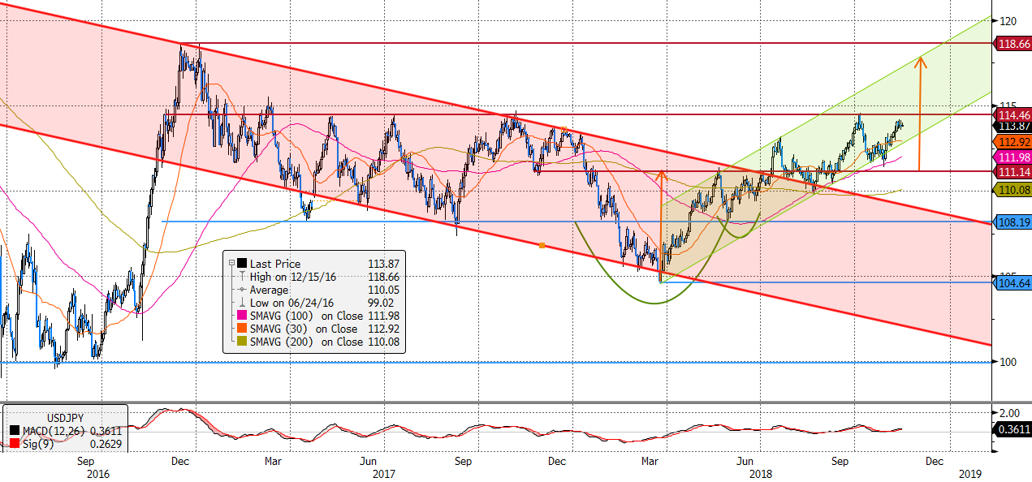1032x482 pixels.
Task: Click the 2.00 label on MACD axis
Action: point(1011,412)
